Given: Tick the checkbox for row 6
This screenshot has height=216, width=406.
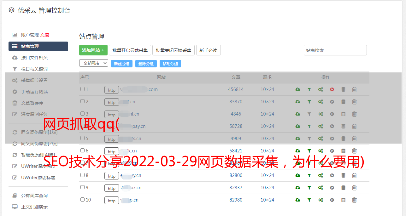Looking at the screenshot, I should pos(82,151).
